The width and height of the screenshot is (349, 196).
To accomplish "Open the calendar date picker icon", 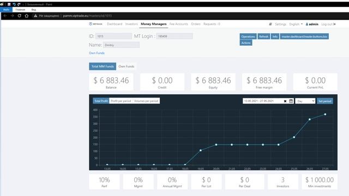I will tap(291, 101).
